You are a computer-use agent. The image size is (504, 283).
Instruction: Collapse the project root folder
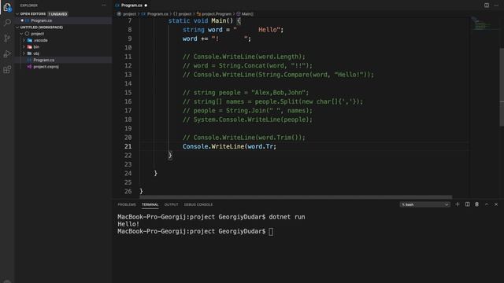[21, 34]
